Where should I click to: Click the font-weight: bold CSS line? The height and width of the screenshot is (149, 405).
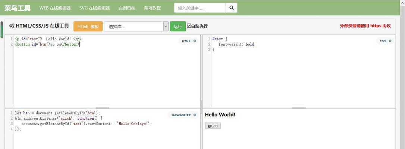[236, 44]
